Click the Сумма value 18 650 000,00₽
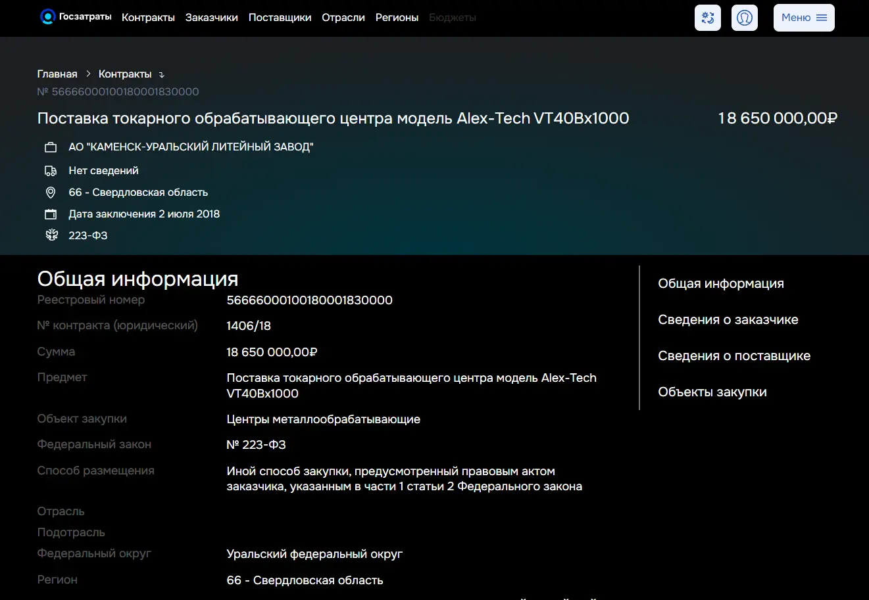 [x=272, y=352]
